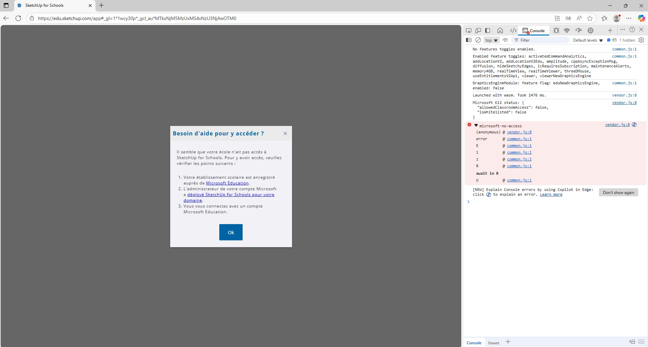Screen dimensions: 648x347
Task: Open tab actions menu icon
Action: pyautogui.click(x=6, y=5)
